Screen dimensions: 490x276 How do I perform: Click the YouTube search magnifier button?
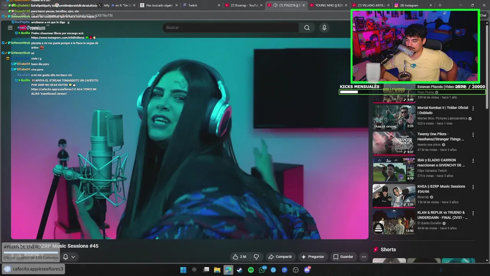click(307, 28)
